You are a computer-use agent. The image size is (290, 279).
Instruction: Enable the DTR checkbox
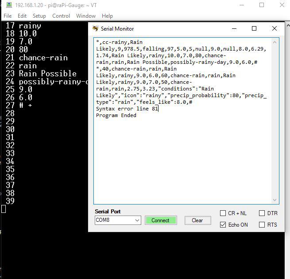[x=262, y=213]
